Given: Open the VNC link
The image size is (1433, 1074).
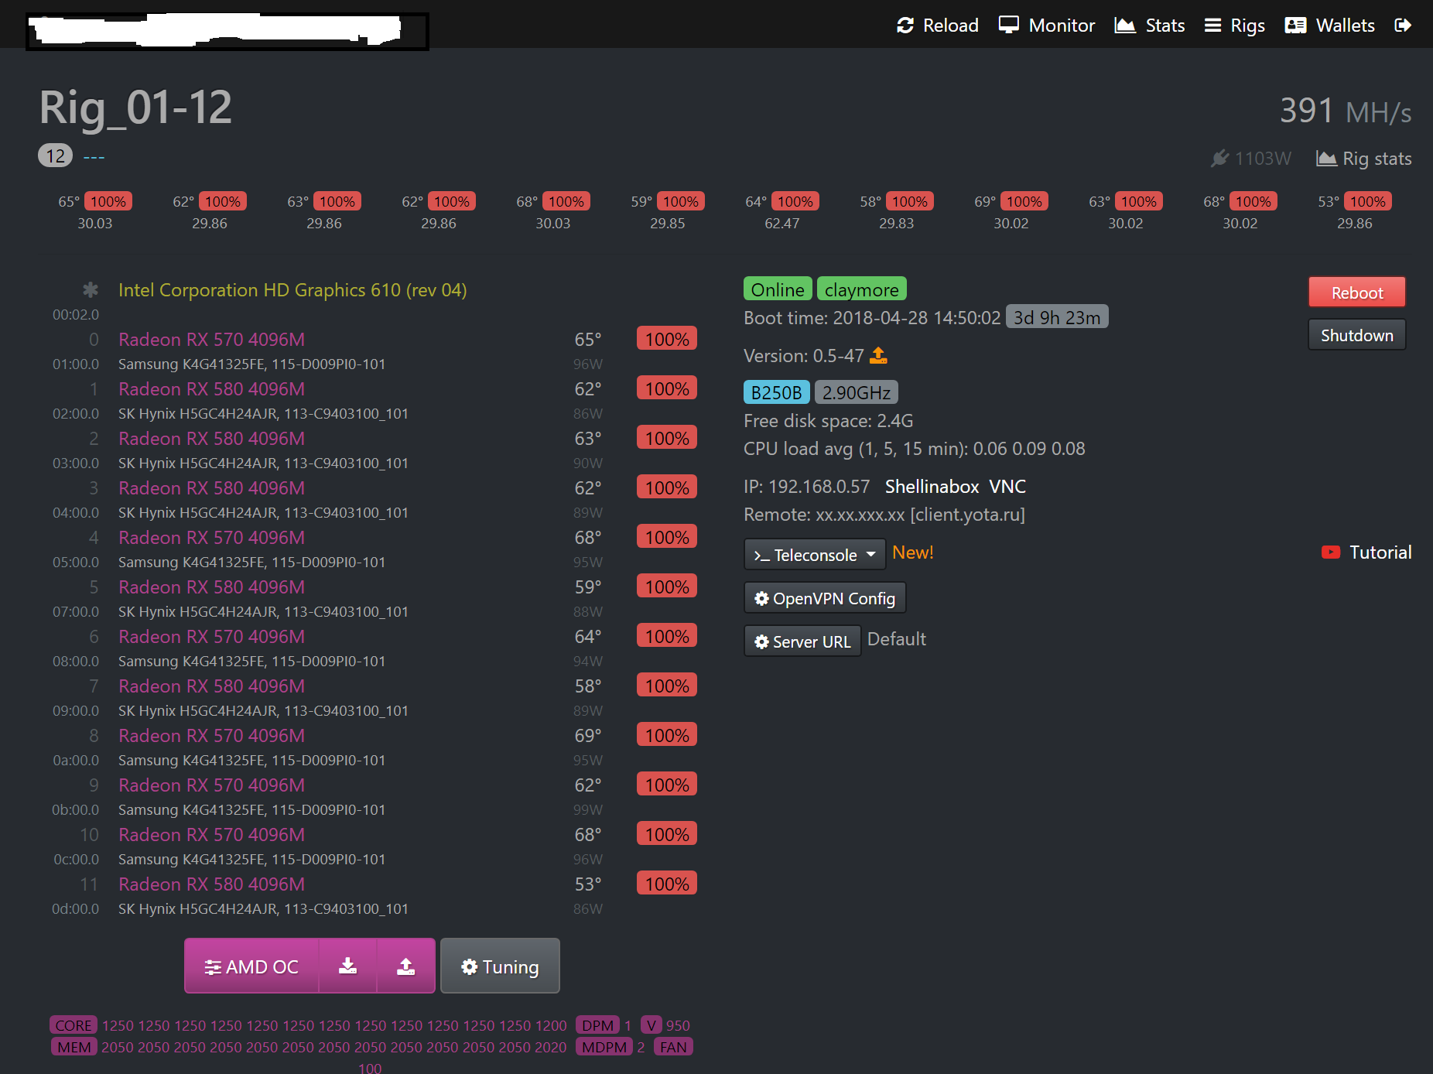Looking at the screenshot, I should click(1007, 487).
